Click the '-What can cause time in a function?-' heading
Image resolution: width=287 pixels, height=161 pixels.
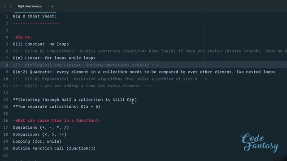pyautogui.click(x=57, y=120)
